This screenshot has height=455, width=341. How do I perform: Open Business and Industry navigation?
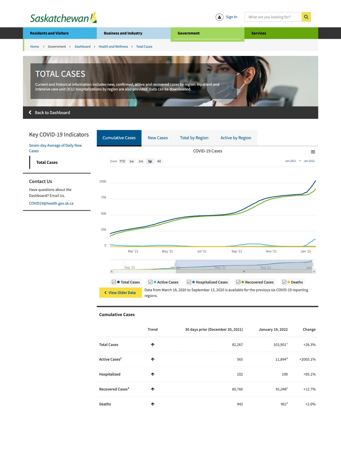click(x=123, y=33)
